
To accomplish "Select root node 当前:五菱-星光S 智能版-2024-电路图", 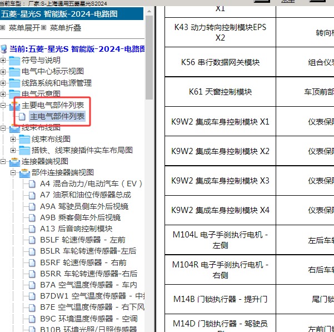I will click(77, 49).
